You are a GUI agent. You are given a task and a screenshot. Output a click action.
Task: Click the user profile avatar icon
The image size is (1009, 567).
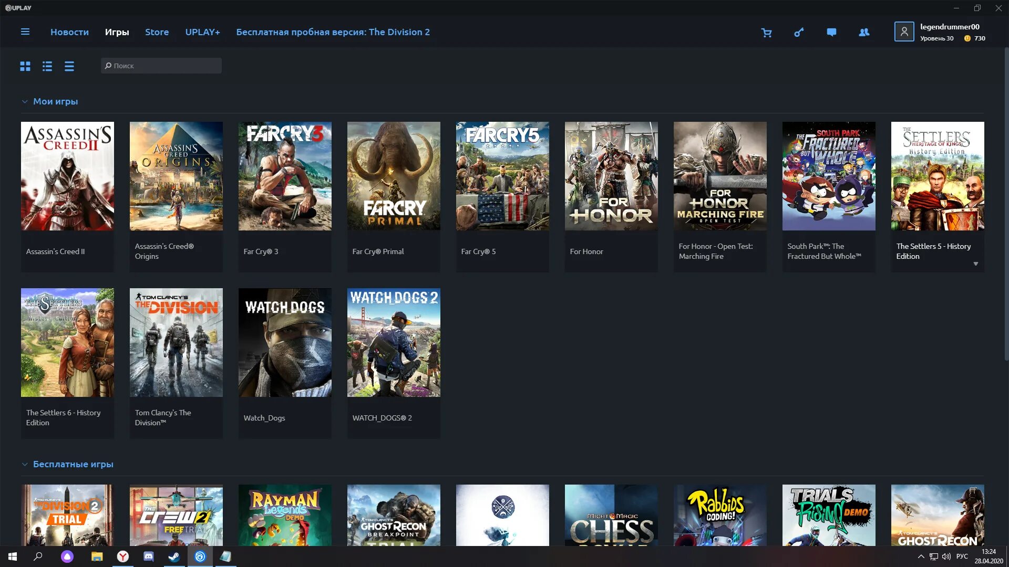pos(904,32)
